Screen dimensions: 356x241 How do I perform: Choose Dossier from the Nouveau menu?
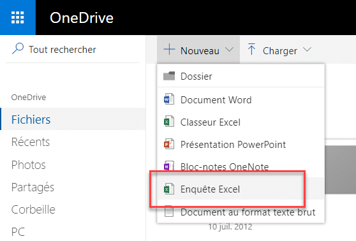pyautogui.click(x=241, y=76)
